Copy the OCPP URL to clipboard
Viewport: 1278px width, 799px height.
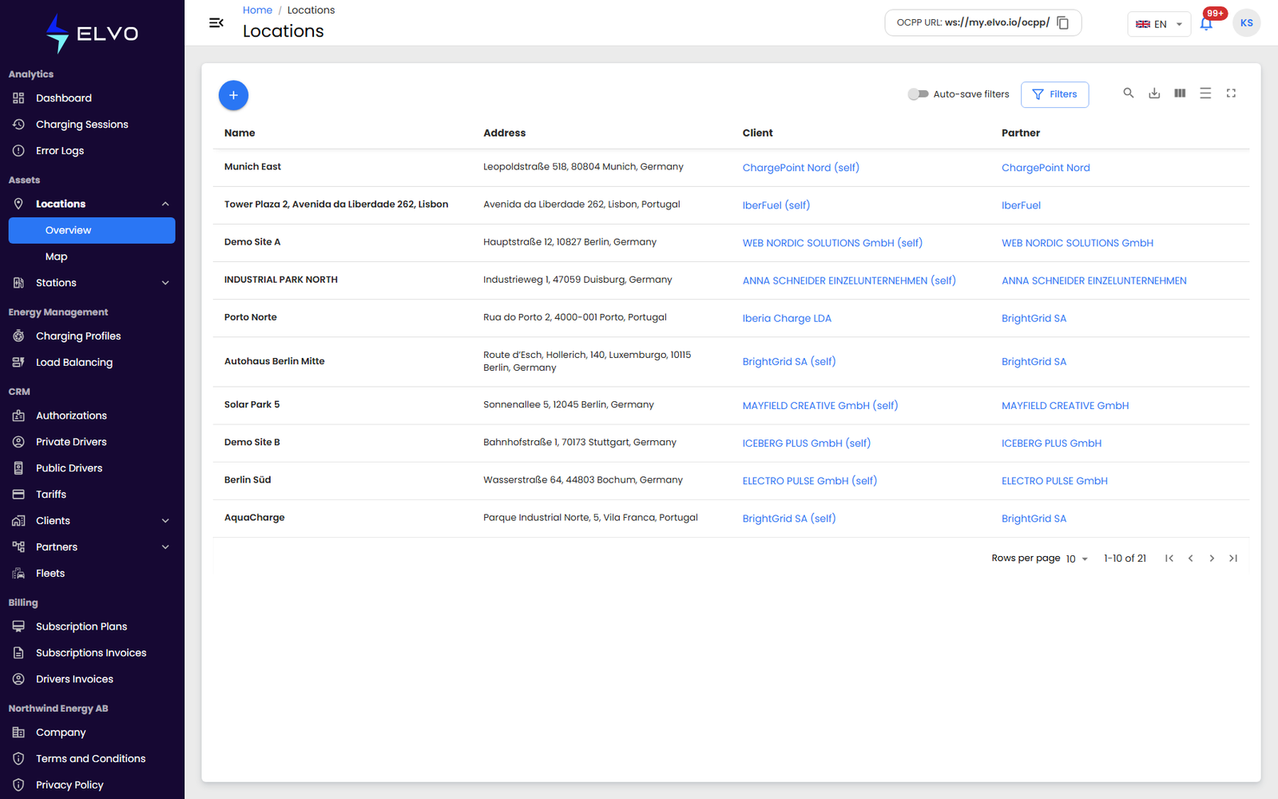(x=1063, y=23)
